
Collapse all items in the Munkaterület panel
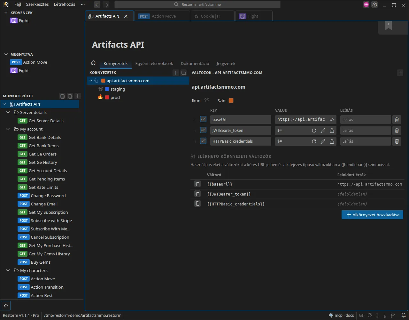[x=63, y=96]
